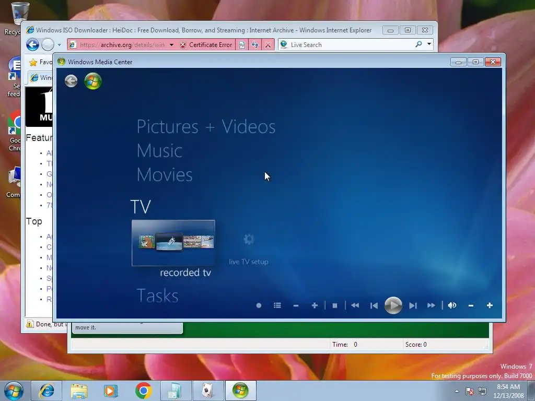
Task: Toggle IE compatibility view icon
Action: click(x=242, y=45)
